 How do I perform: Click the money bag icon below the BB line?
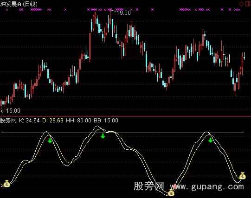click(x=171, y=193)
